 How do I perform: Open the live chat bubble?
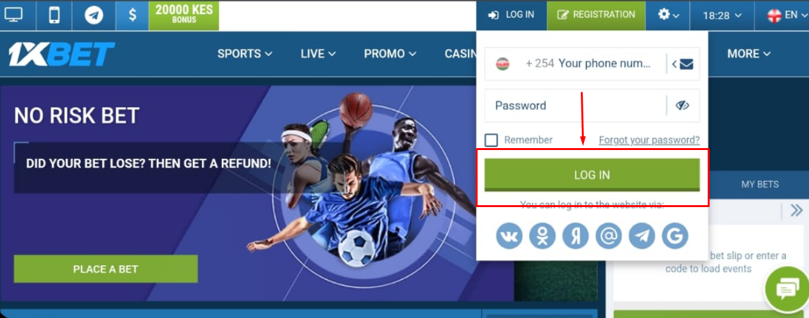pos(787,289)
